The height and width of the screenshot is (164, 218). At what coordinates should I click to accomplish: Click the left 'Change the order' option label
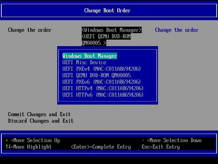30,30
